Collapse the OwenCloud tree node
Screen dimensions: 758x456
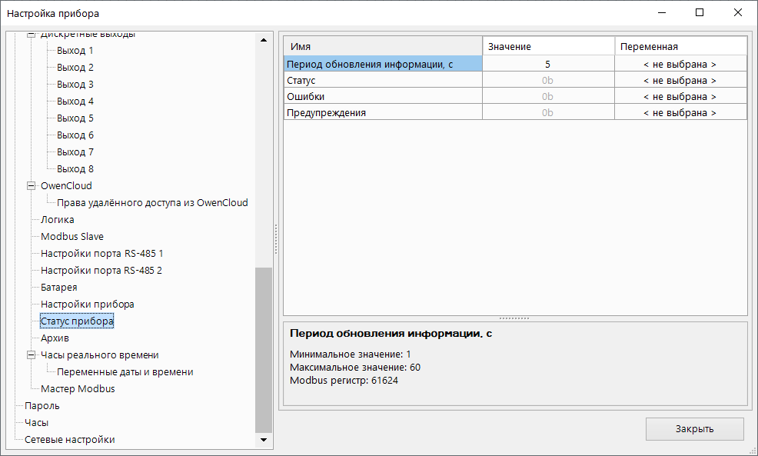click(x=32, y=186)
